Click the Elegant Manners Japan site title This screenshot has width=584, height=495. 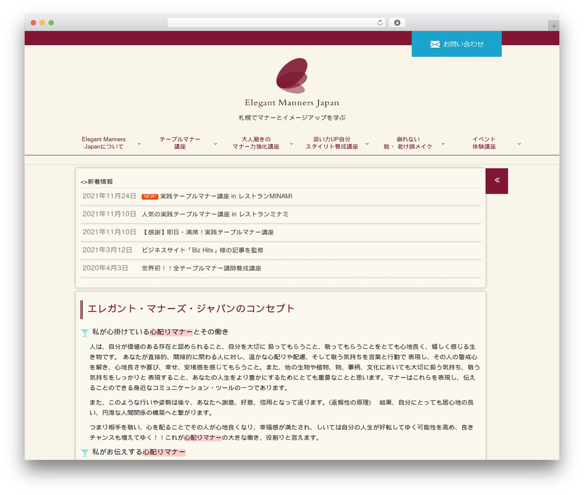[x=292, y=103]
